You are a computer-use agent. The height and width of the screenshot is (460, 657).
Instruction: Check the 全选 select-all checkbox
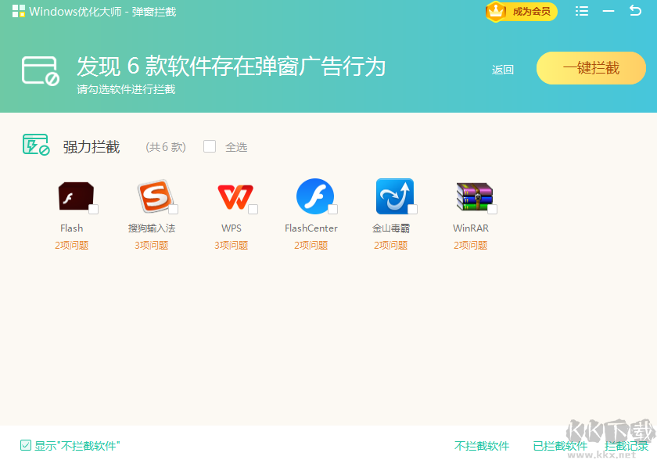point(209,146)
